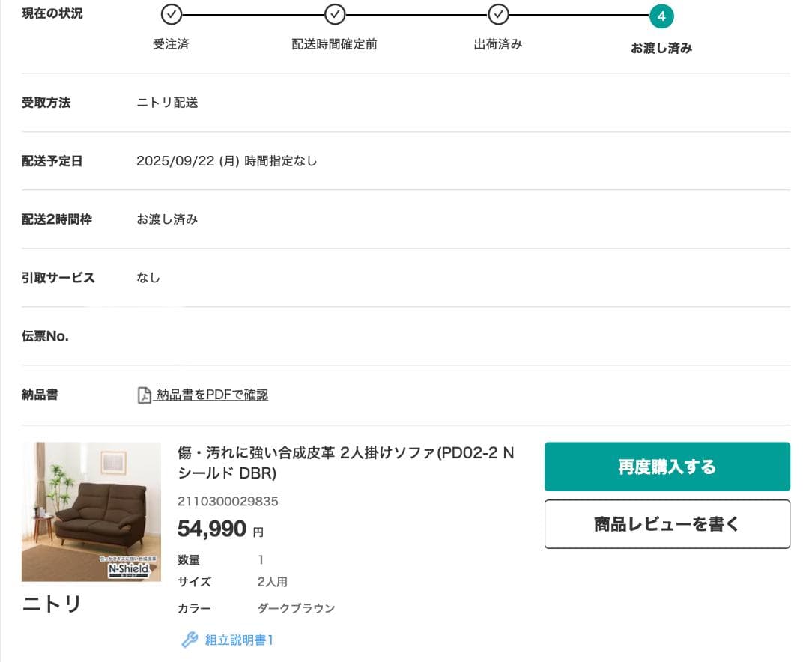Click the お渡し済み step label
Screen dimensions: 809x662
tap(661, 48)
